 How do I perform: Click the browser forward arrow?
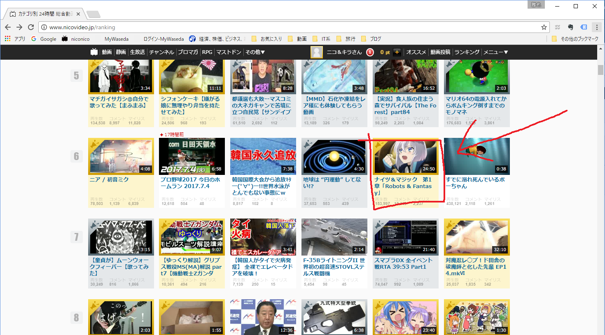pos(19,27)
